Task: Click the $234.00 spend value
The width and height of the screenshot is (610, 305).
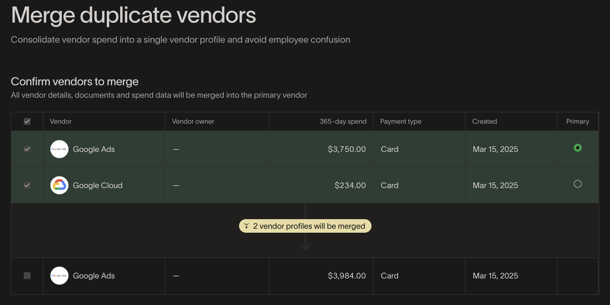Action: tap(350, 185)
